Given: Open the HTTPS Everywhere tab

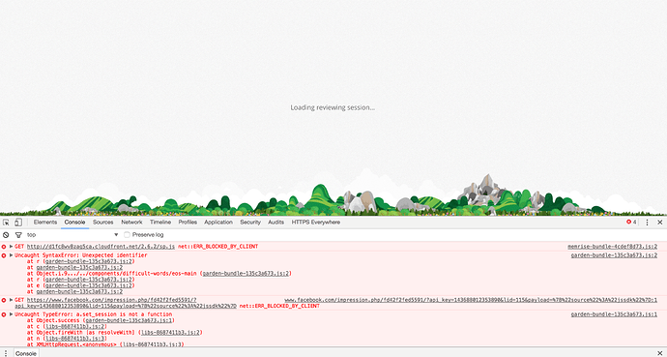Looking at the screenshot, I should tap(316, 223).
